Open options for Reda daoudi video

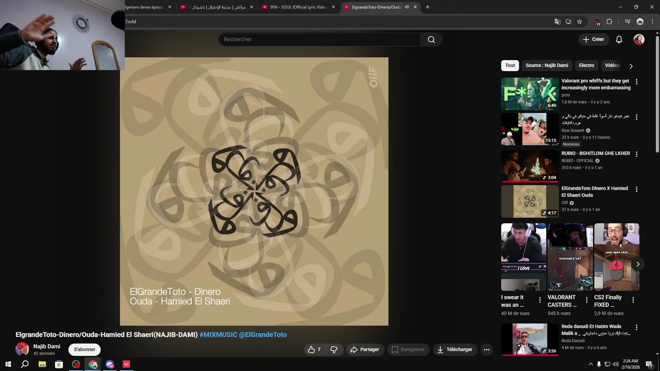[636, 327]
